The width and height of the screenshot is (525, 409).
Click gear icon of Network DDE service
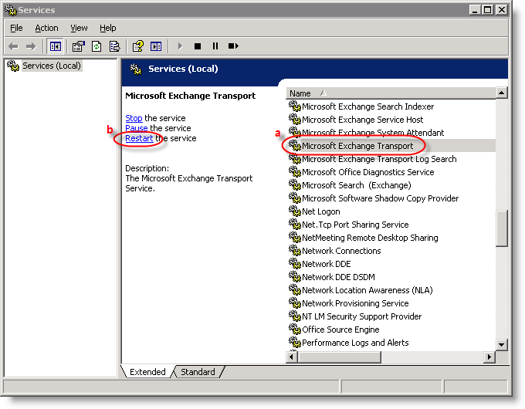point(295,263)
